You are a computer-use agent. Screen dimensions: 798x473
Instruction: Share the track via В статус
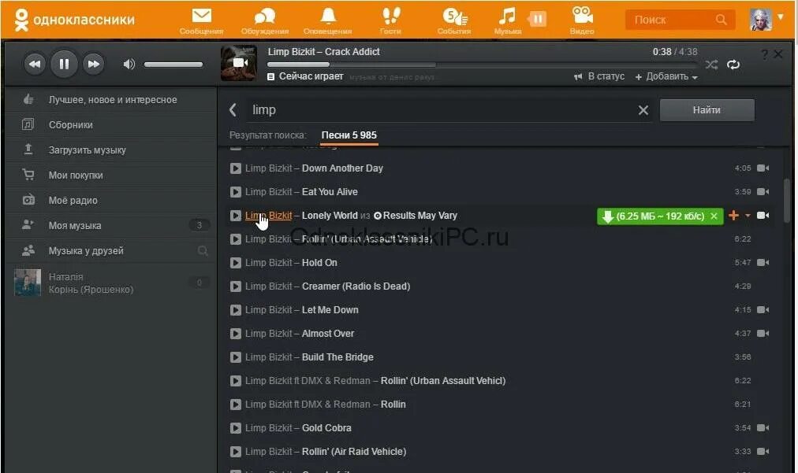(x=599, y=76)
